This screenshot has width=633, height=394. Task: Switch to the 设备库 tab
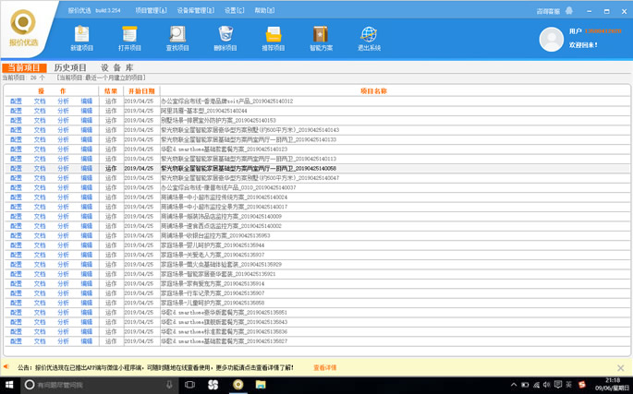click(117, 68)
